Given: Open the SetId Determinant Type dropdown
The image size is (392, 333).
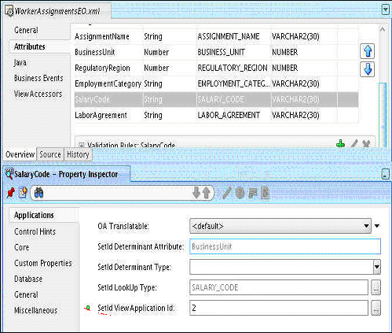Looking at the screenshot, I should pyautogui.click(x=377, y=267).
